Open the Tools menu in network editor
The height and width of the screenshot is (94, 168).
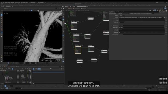tap(76, 10)
